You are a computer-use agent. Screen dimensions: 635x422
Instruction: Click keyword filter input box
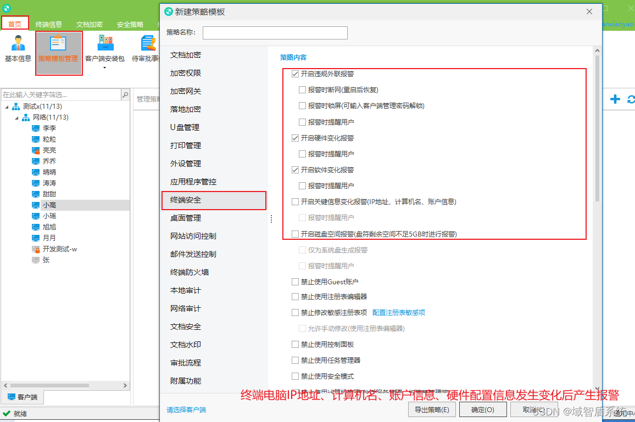click(x=61, y=95)
